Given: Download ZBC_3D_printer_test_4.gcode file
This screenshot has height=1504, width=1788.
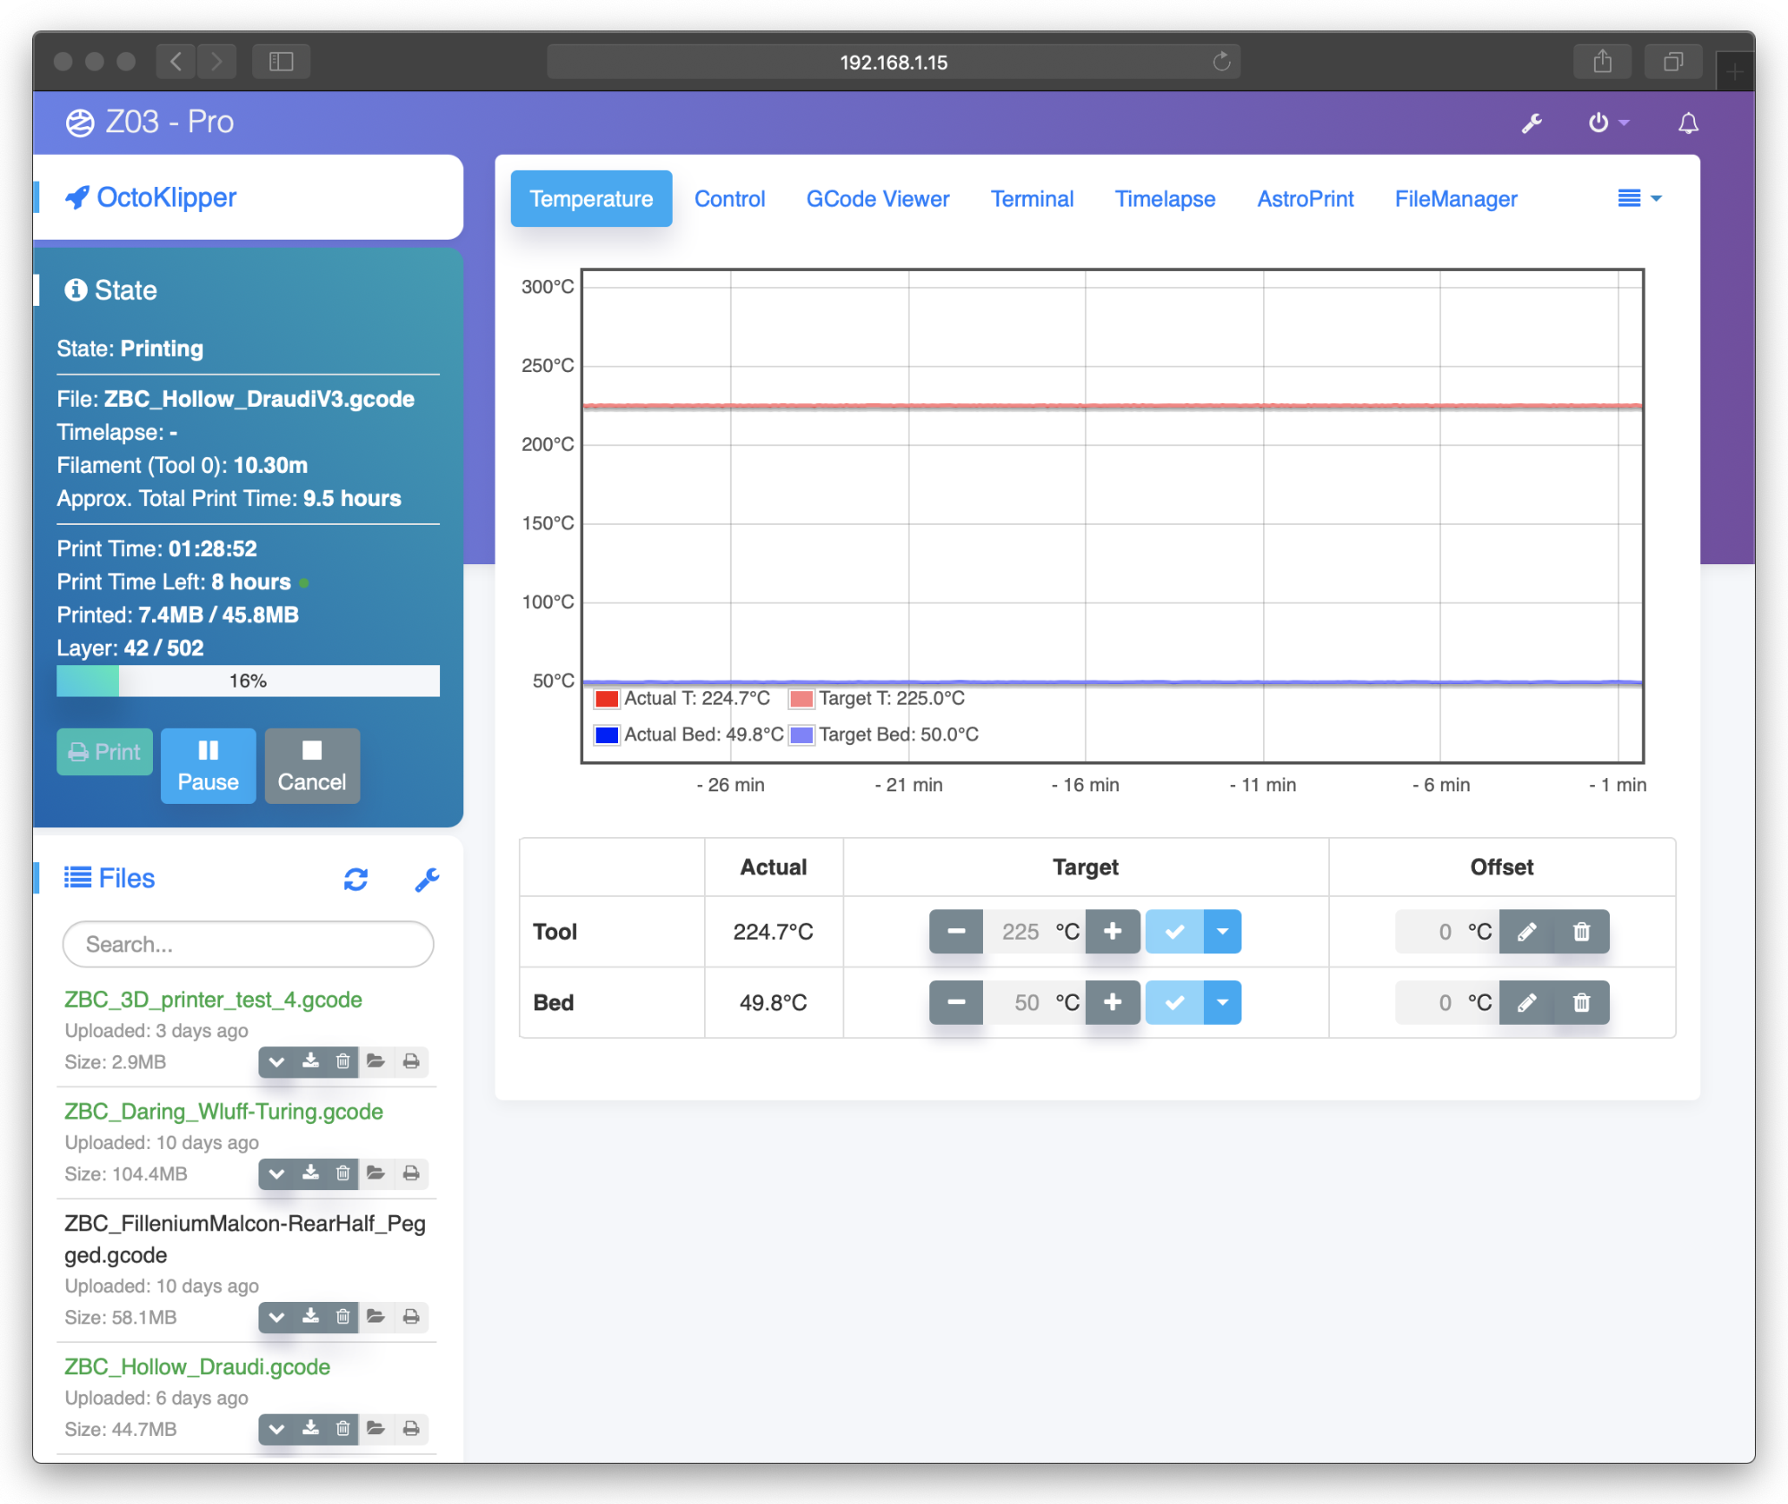Looking at the screenshot, I should [x=310, y=1061].
